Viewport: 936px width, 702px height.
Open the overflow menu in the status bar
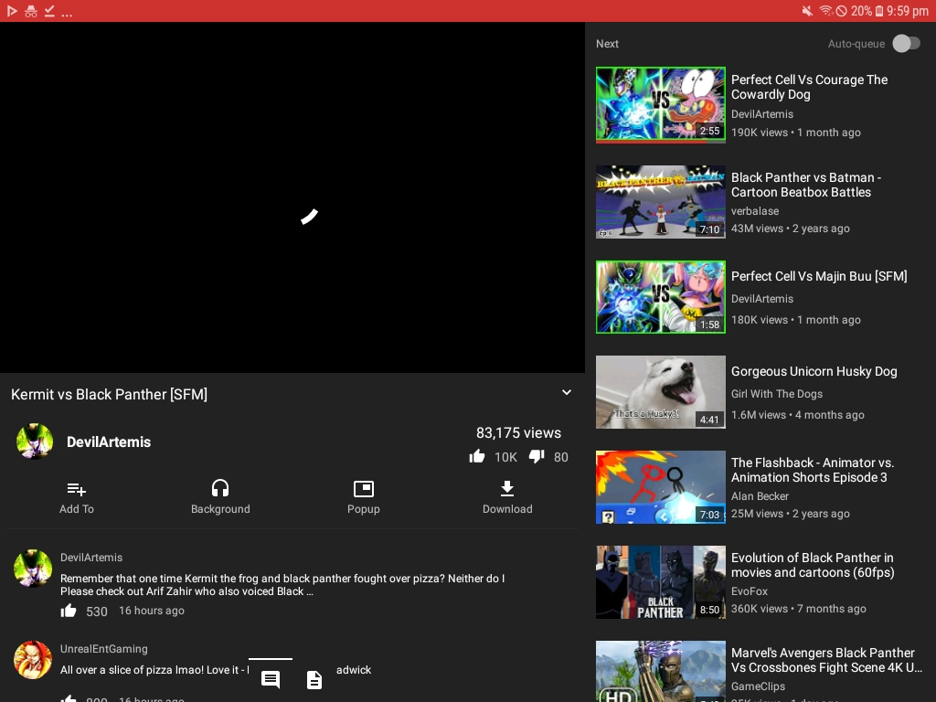point(66,12)
